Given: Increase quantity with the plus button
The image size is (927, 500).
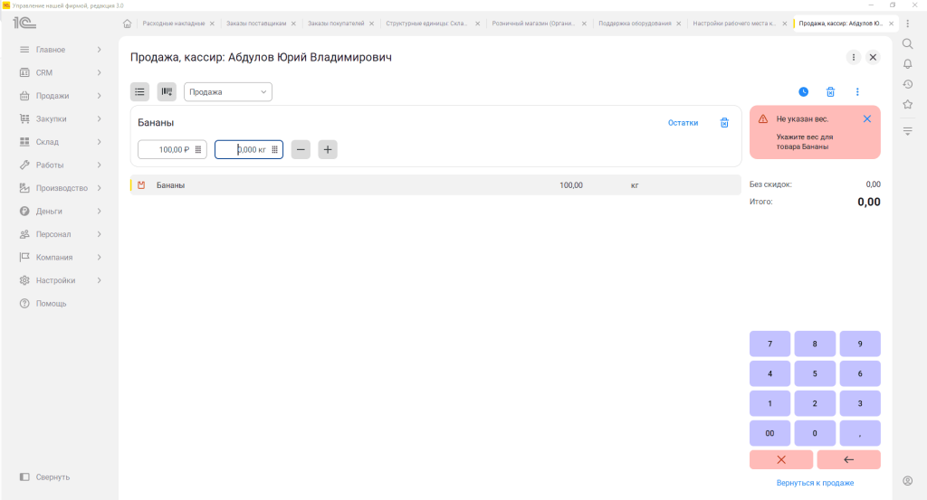Looking at the screenshot, I should click(x=328, y=149).
